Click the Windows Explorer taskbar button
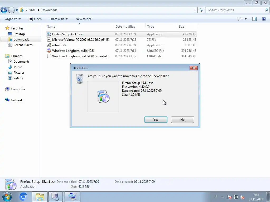This screenshot has height=202, width=270. [40, 197]
